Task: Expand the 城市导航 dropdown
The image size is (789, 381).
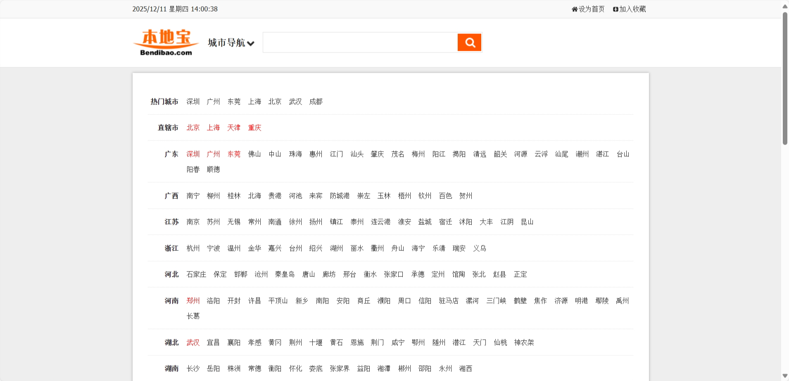Action: coord(226,43)
